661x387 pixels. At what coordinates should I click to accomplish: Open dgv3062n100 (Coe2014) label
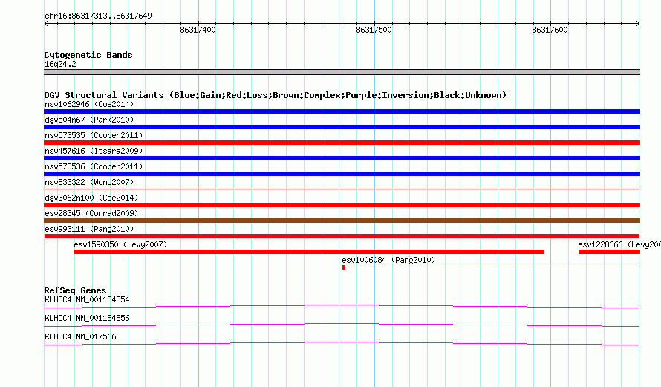tap(91, 198)
